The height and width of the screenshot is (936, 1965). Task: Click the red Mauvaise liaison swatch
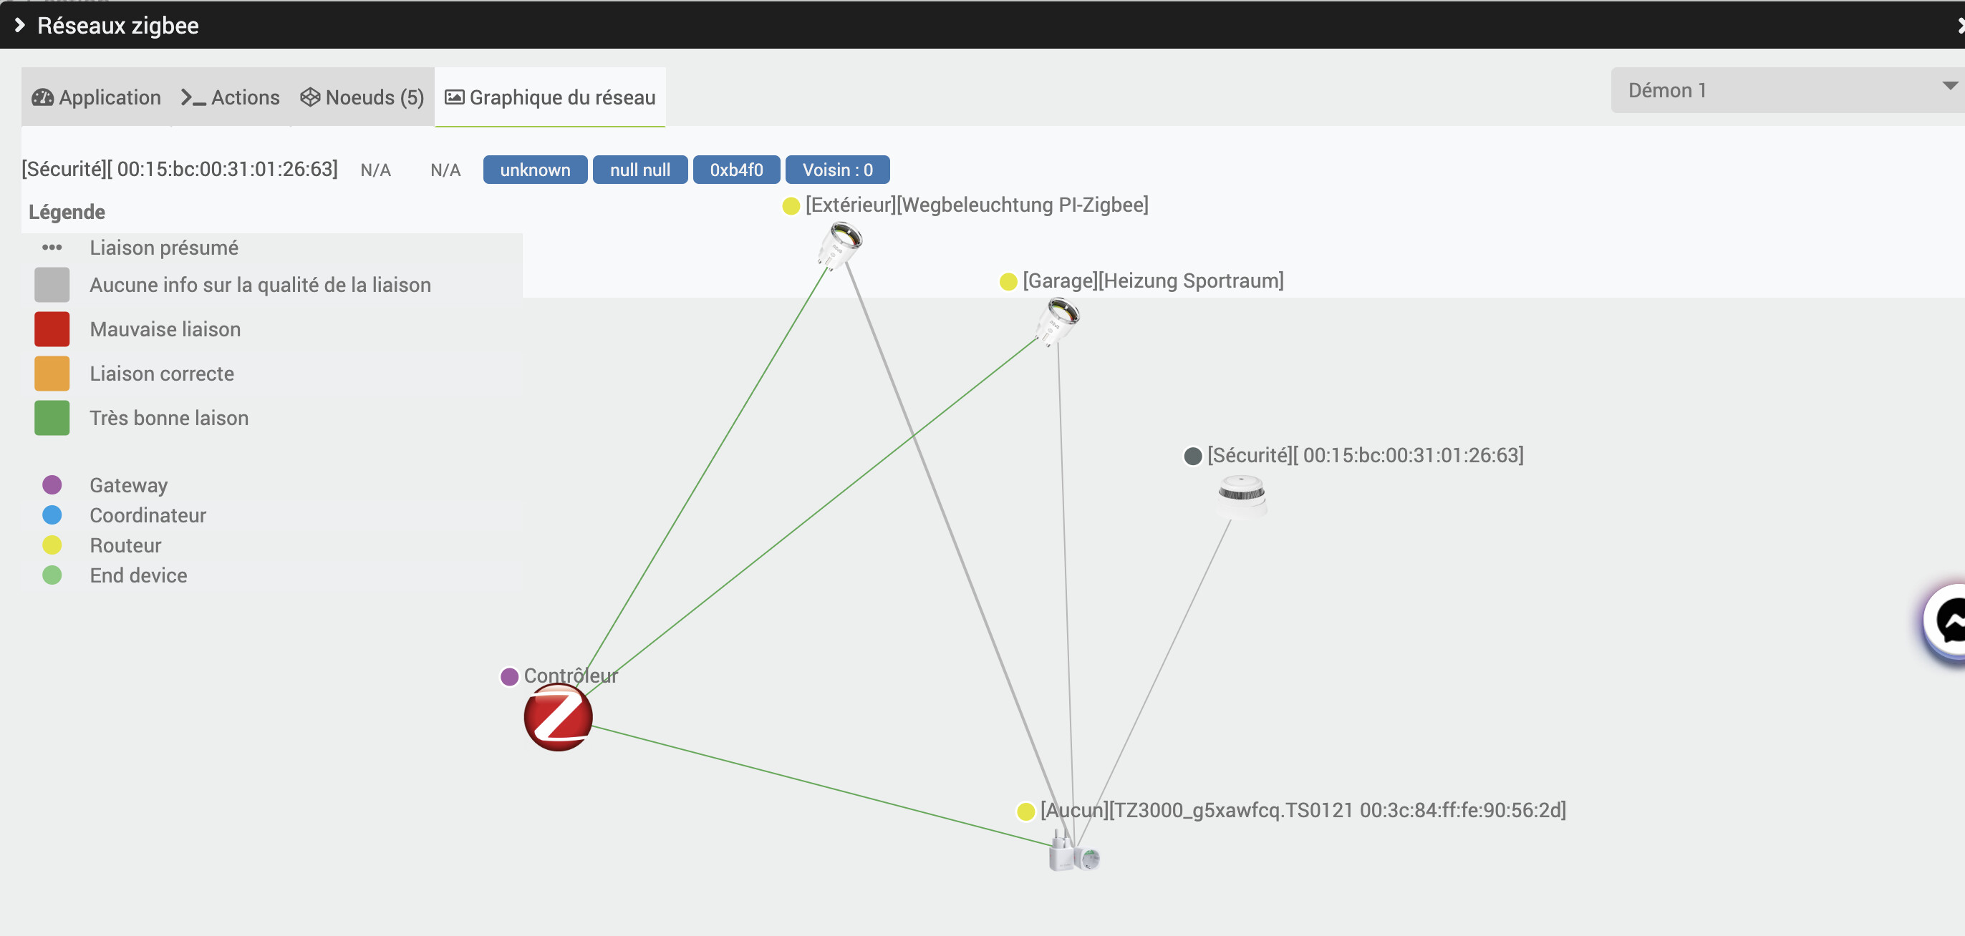point(52,329)
